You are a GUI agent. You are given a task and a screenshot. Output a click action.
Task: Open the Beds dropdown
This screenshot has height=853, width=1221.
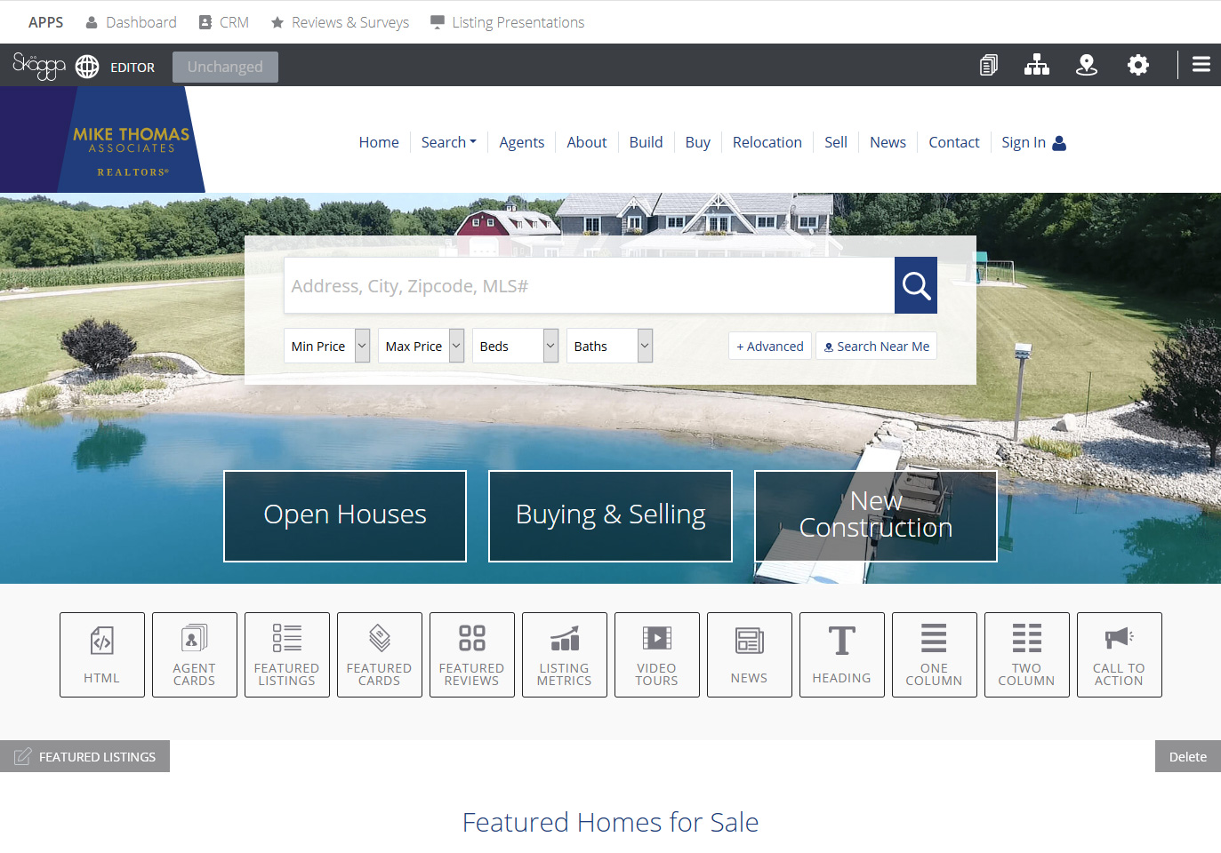[x=515, y=346]
